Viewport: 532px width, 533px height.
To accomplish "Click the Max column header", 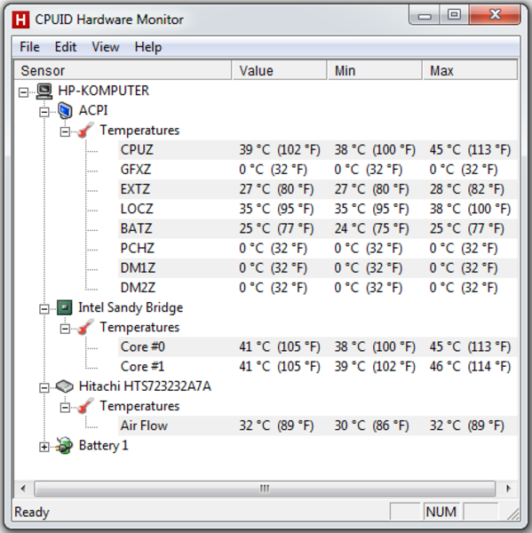I will click(x=470, y=71).
